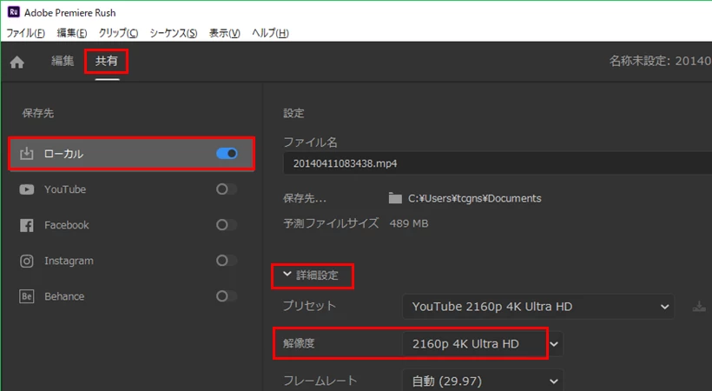
Task: Turn off the ローカル destination toggle
Action: [x=227, y=154]
